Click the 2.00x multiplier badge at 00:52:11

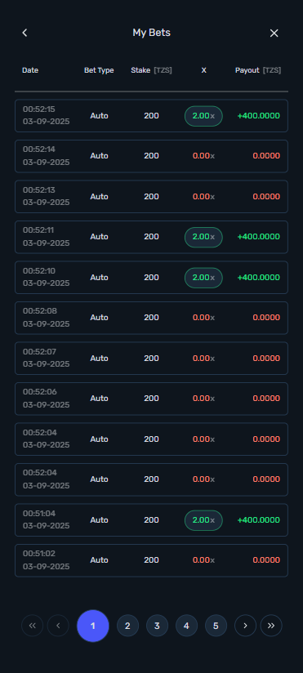(203, 237)
